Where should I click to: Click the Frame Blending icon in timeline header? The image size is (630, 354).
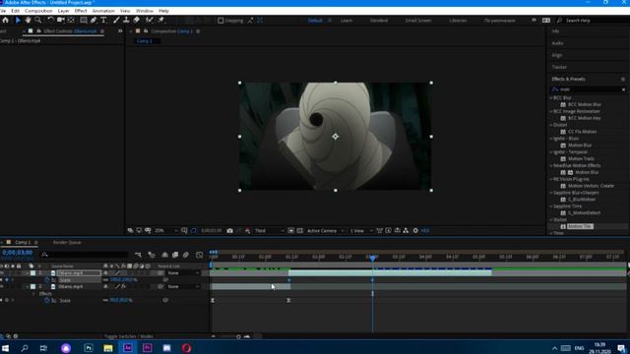175,255
